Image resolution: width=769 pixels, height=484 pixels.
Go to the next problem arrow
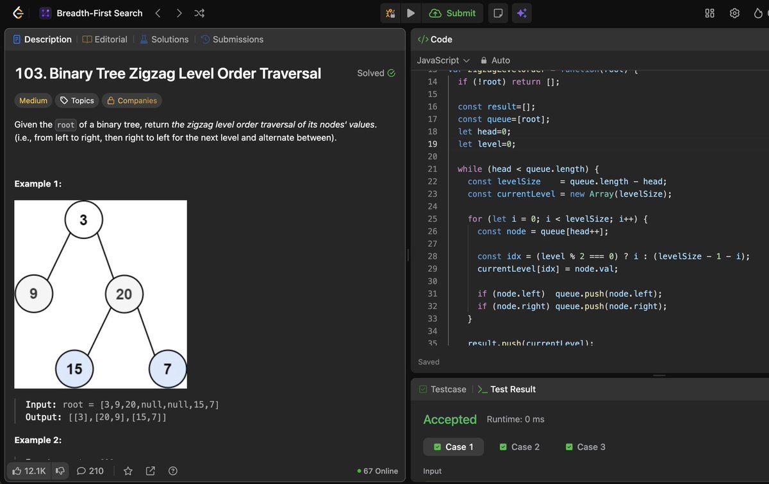[179, 13]
